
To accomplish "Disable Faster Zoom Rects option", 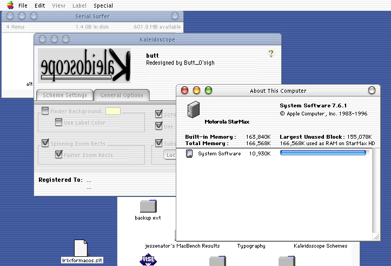I will pyautogui.click(x=58, y=155).
